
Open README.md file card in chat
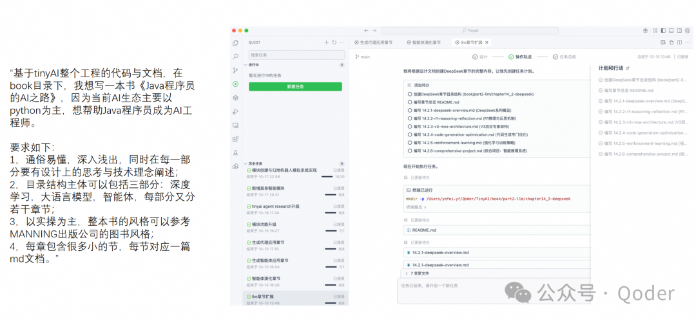pyautogui.click(x=498, y=230)
